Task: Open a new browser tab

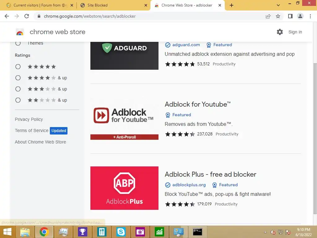Action: pos(232,5)
